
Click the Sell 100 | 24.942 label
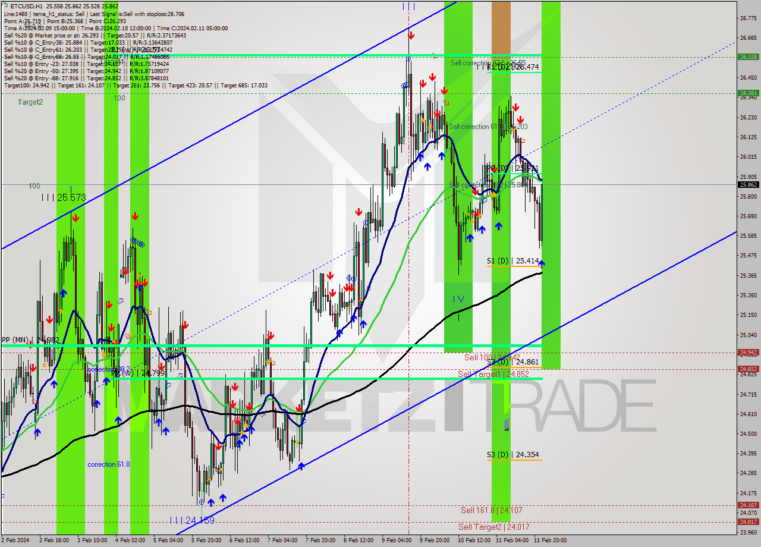click(x=492, y=357)
